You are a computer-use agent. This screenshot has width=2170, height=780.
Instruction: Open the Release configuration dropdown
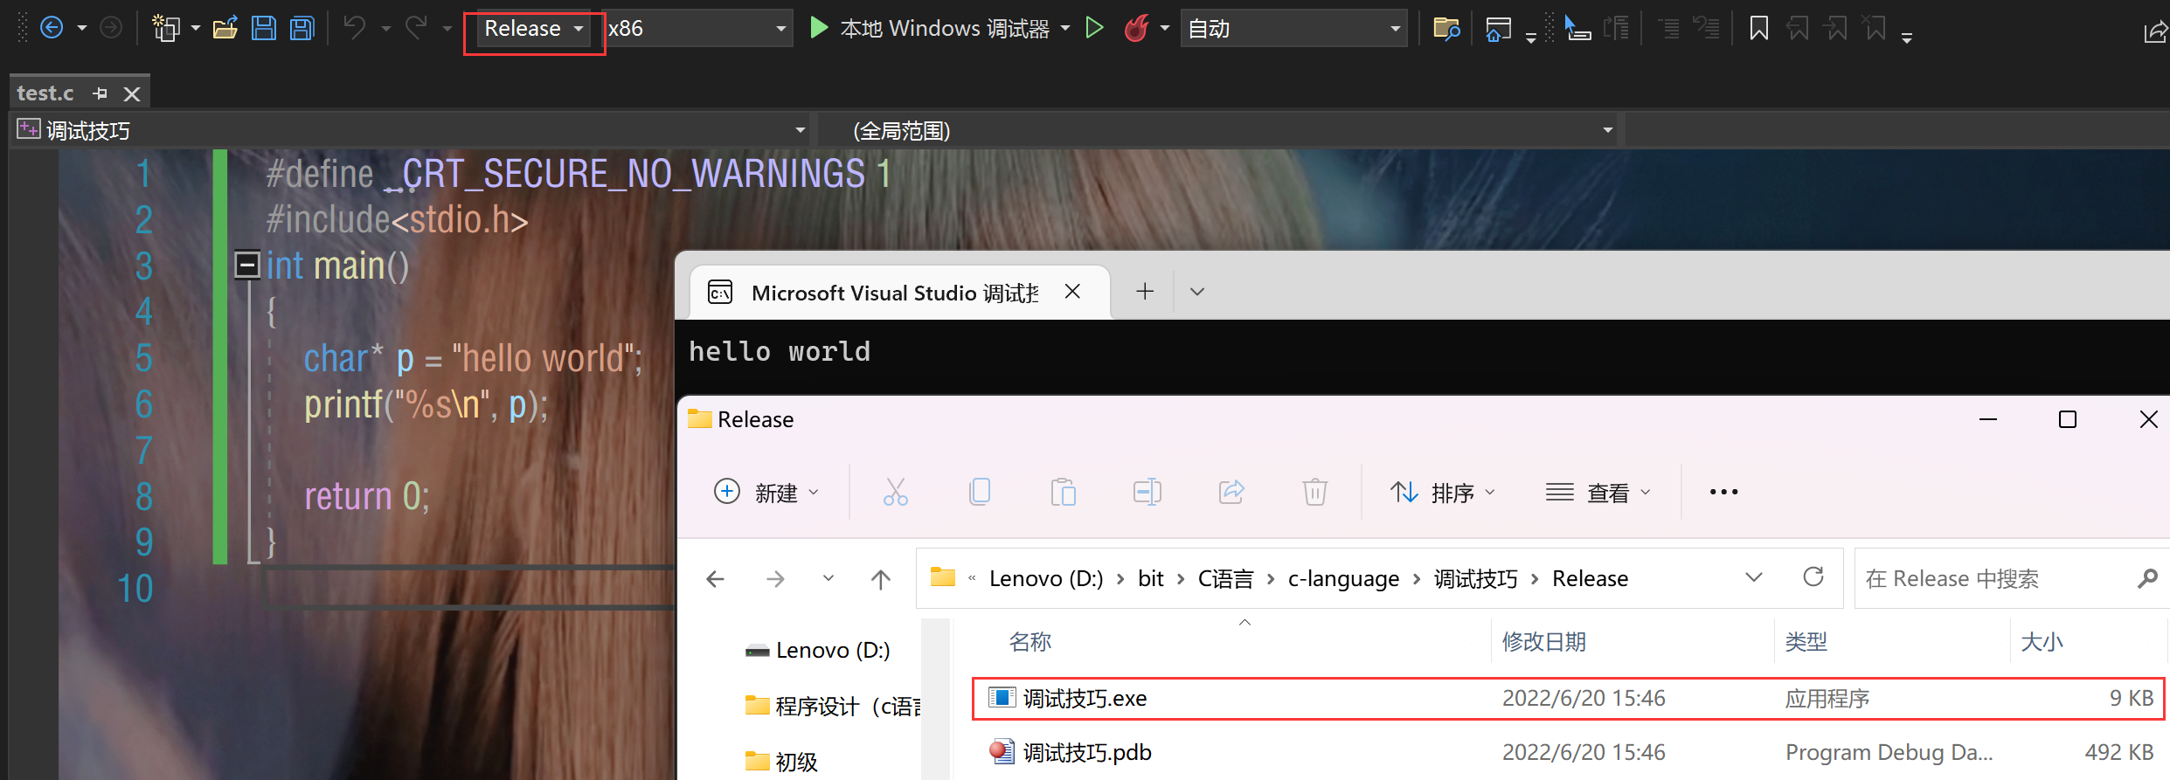tap(533, 29)
